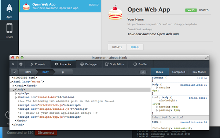This screenshot has height=138, width=220.
Task: Activate the element picker icon
Action: pos(14,72)
